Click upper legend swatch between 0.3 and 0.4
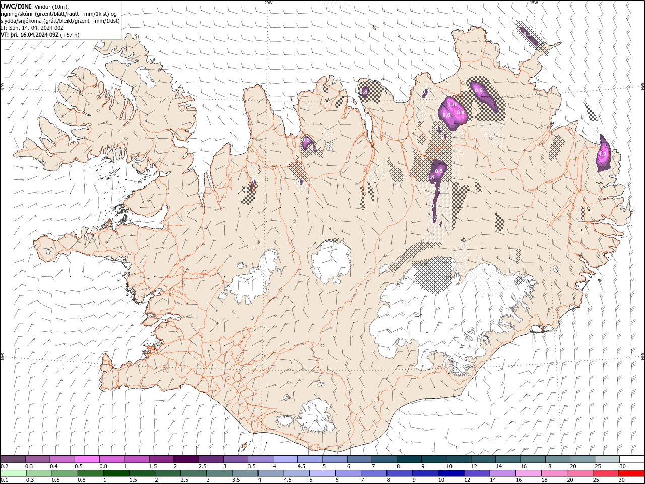 coord(37,459)
